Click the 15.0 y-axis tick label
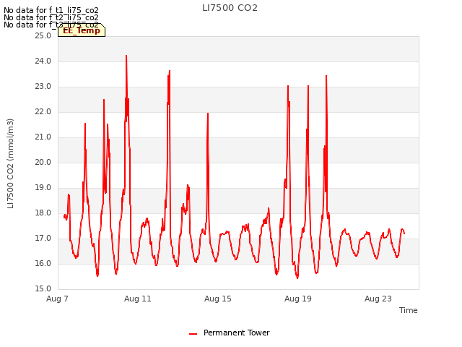Viewport: 462px width, 347px height. pos(43,289)
